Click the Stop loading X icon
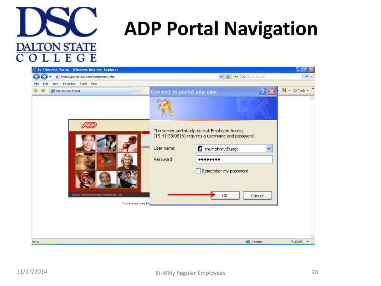This screenshot has height=286, width=381. point(243,77)
